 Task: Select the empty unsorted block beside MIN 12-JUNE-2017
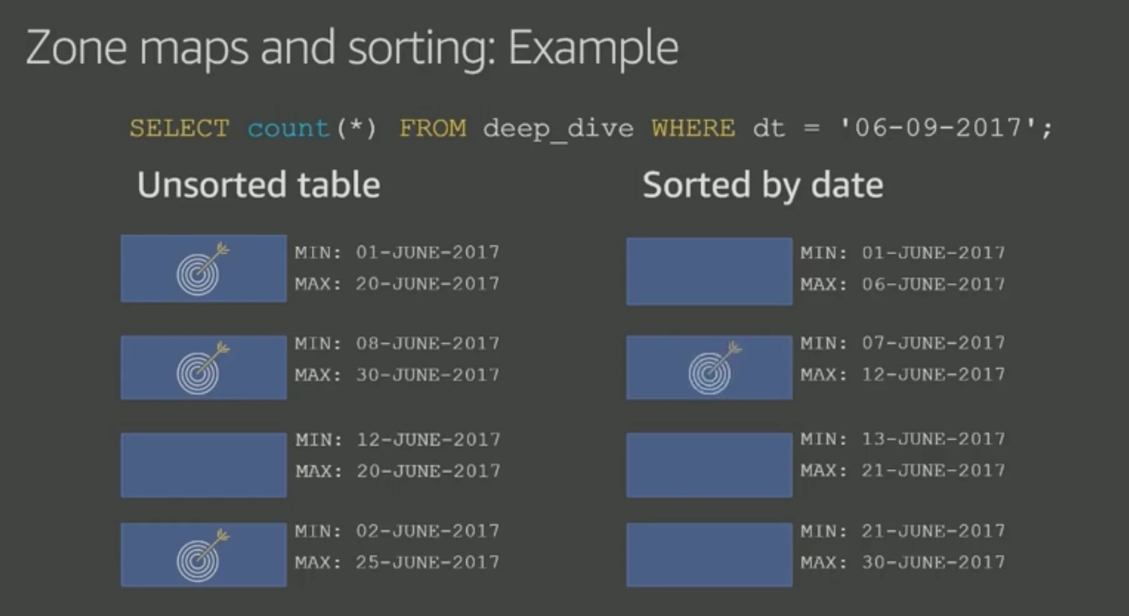pos(204,465)
